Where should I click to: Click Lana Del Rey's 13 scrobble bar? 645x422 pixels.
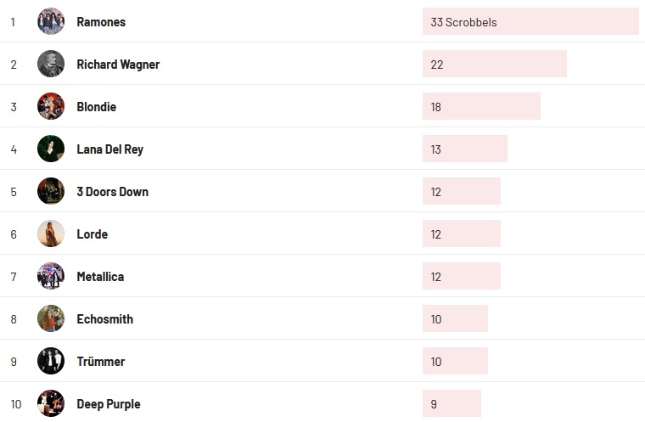tap(464, 149)
